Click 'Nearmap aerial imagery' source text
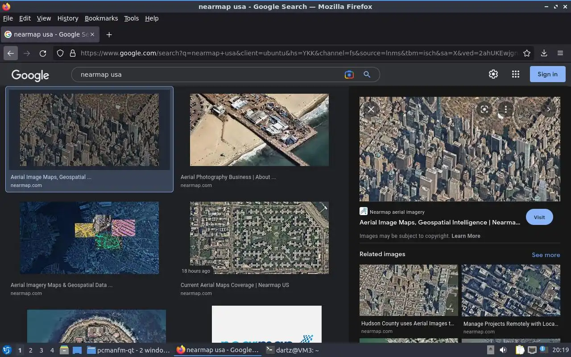 pyautogui.click(x=397, y=212)
